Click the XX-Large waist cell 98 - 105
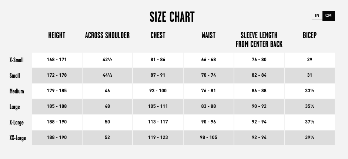 [208, 138]
